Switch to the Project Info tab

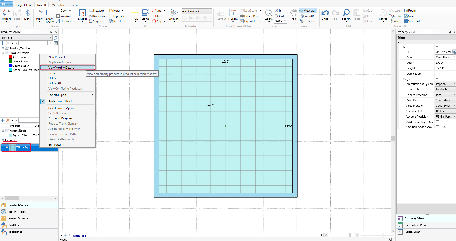coord(24,5)
